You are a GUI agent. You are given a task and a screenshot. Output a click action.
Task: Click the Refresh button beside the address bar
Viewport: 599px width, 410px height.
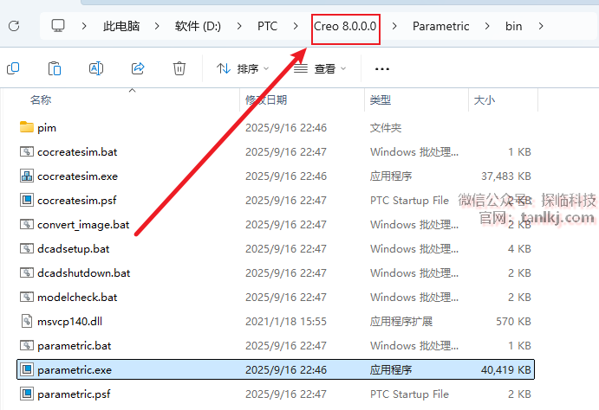click(14, 26)
